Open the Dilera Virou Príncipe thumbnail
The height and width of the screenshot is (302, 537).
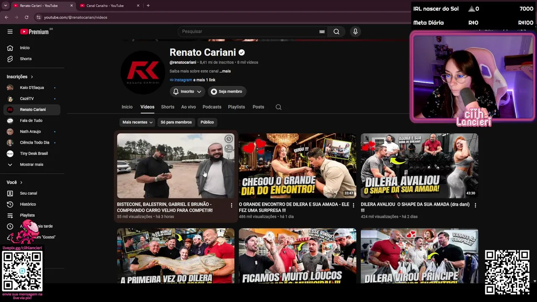pos(420,256)
